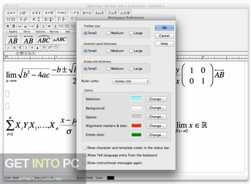Open the relational symbols palette (≤≠≈)
Image resolution: width=251 pixels, height=184 pixels.
tap(11, 13)
